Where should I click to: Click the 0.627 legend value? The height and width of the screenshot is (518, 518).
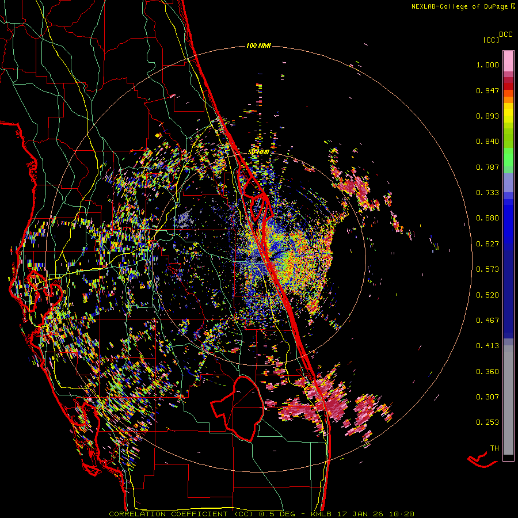pyautogui.click(x=487, y=244)
